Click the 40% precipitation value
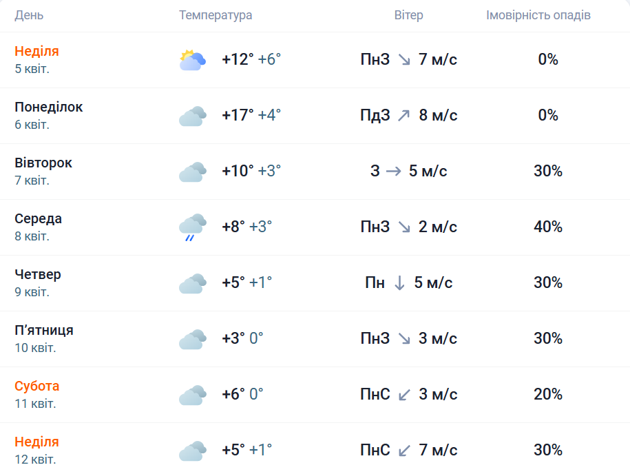The height and width of the screenshot is (474, 630). tap(548, 227)
